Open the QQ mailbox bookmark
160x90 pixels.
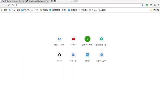44,10
